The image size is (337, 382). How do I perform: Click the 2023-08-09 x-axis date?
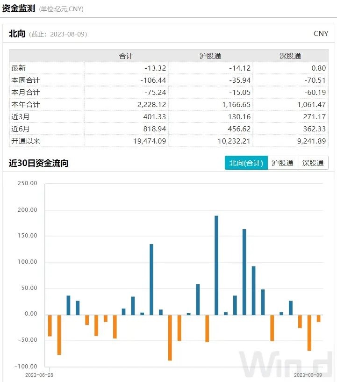point(308,375)
